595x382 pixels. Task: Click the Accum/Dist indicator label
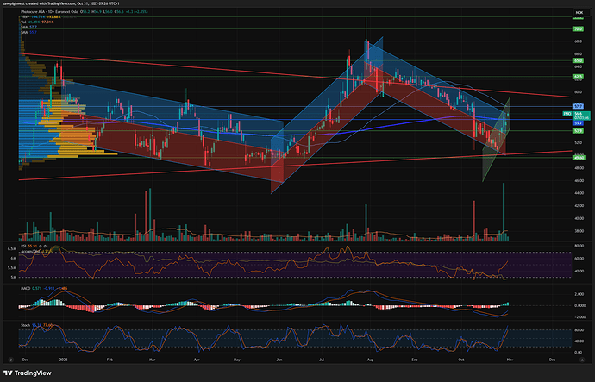point(29,250)
